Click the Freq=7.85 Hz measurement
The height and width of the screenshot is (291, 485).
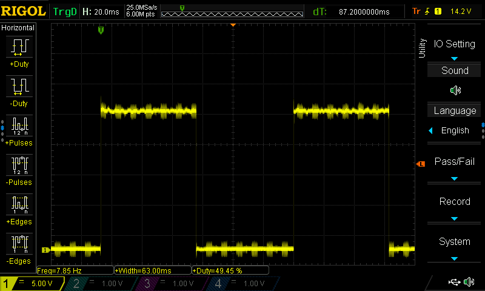(x=75, y=270)
